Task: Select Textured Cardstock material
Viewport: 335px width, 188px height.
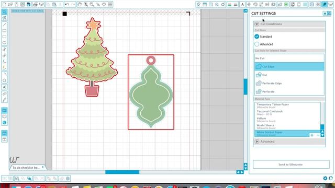Action: 287,113
